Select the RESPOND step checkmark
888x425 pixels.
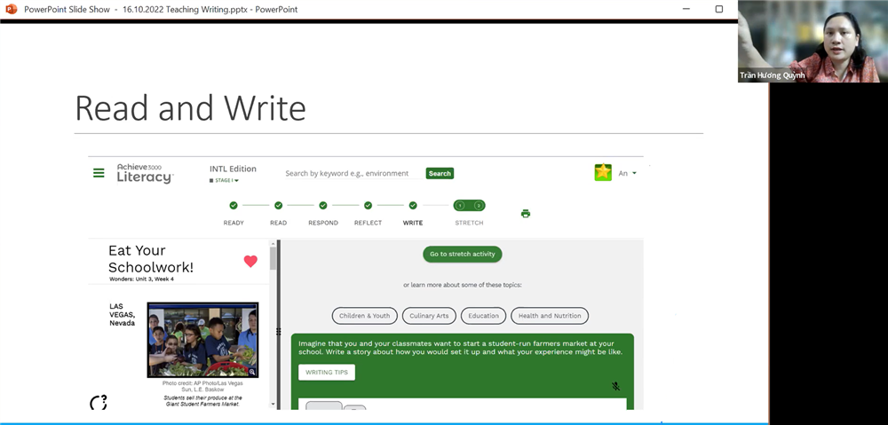click(x=323, y=206)
